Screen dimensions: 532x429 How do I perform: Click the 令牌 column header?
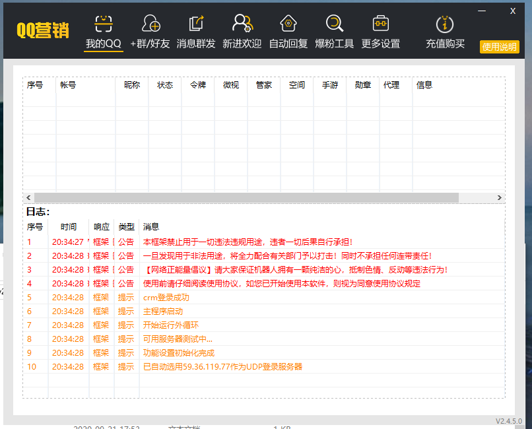(x=198, y=84)
